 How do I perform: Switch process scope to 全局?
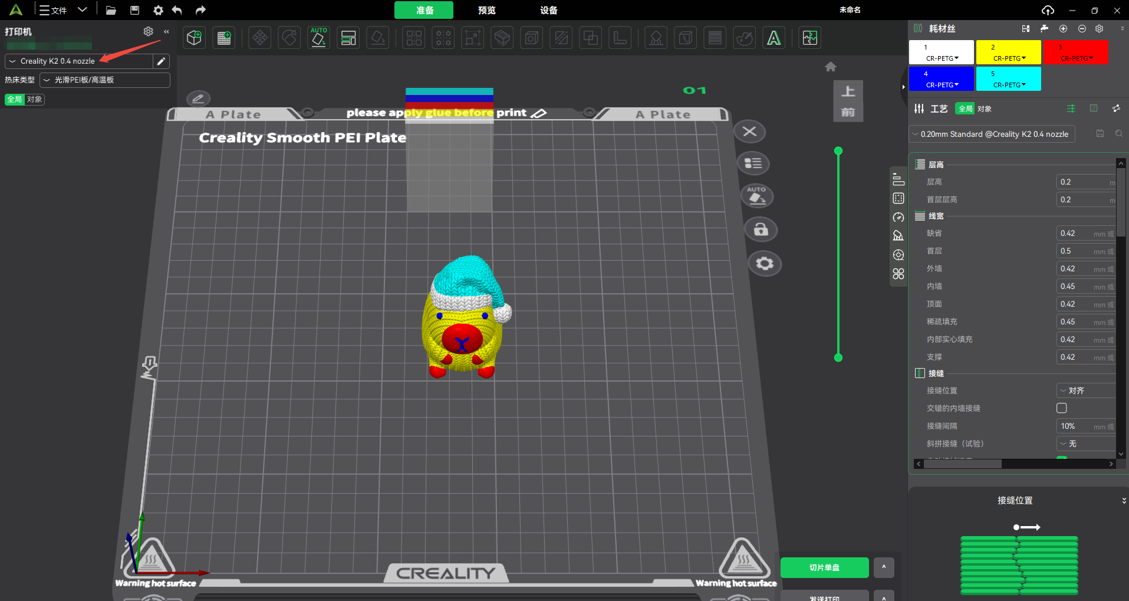(965, 109)
